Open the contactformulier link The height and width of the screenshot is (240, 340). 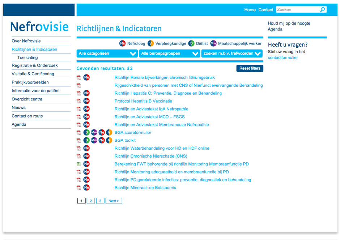coord(283,57)
